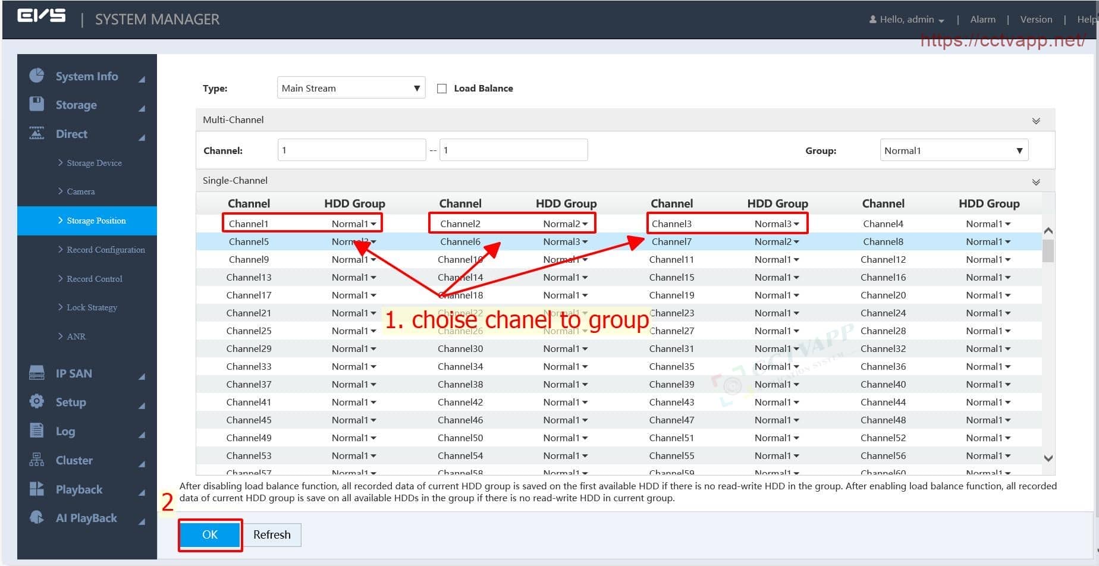This screenshot has width=1099, height=566.
Task: Click the channel list scrollbar down arrow
Action: pos(1048,458)
